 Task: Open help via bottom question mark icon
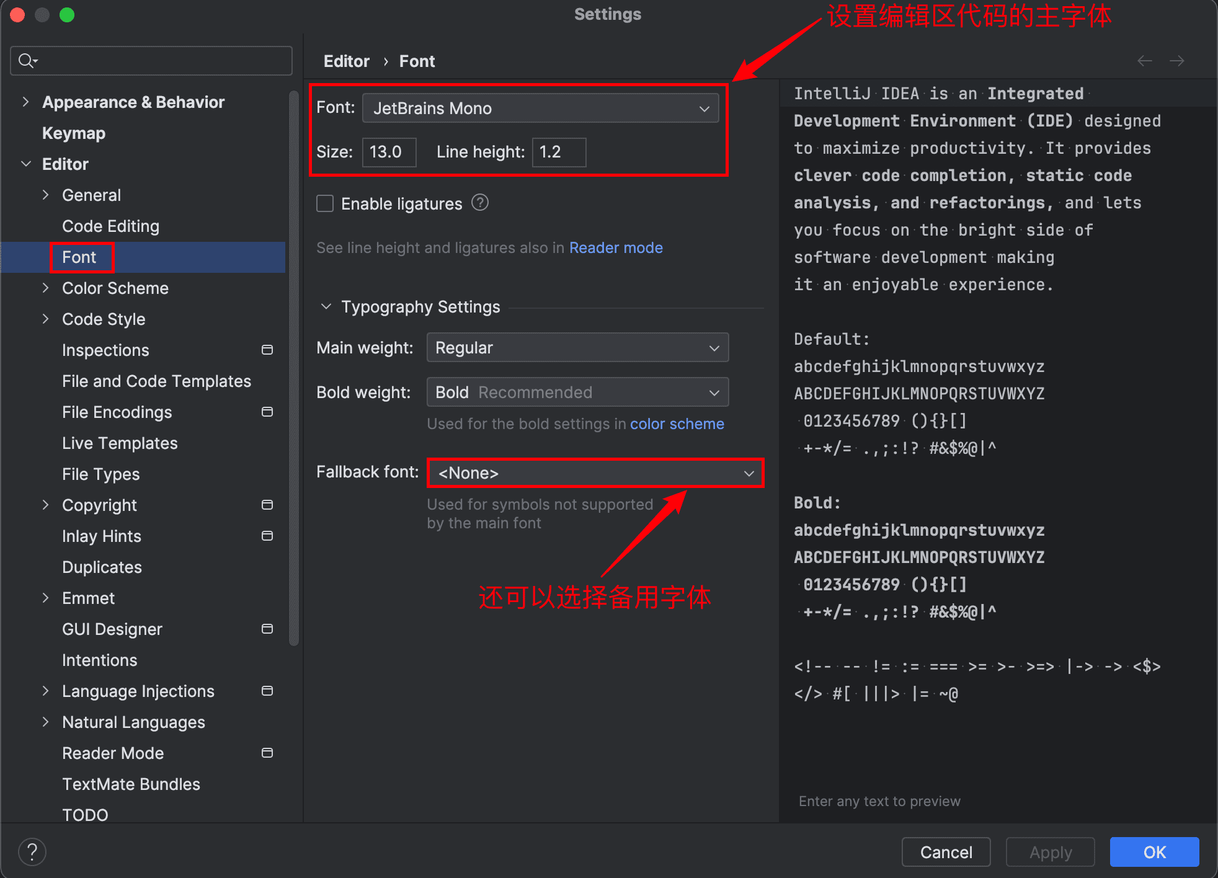[32, 851]
